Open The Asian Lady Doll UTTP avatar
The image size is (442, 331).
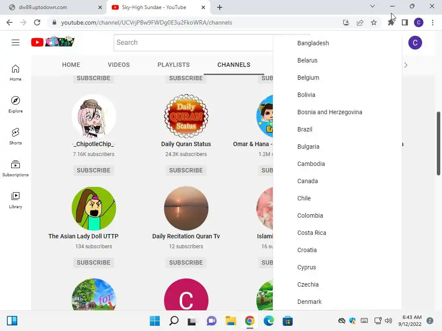(94, 209)
